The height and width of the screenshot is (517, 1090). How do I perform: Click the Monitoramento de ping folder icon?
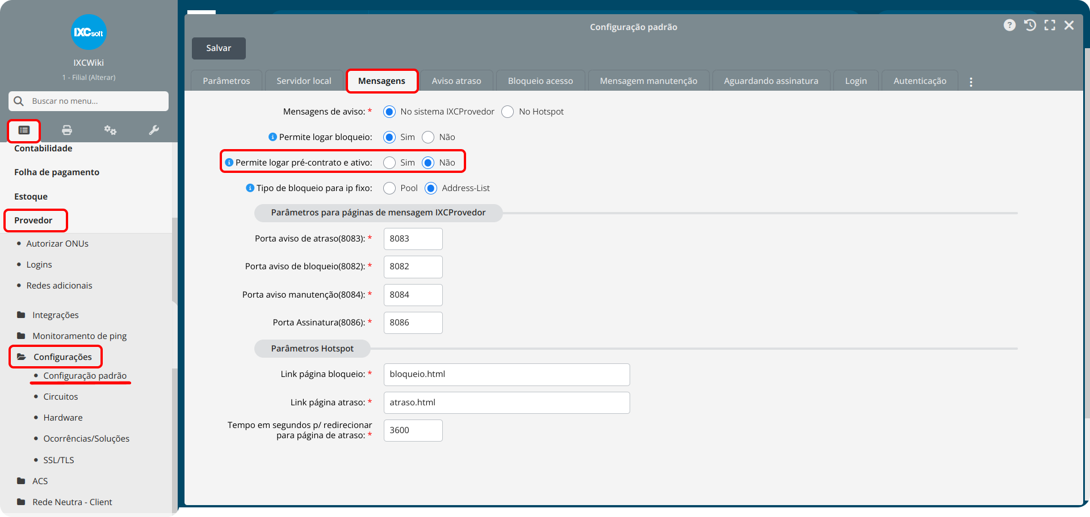click(x=21, y=336)
